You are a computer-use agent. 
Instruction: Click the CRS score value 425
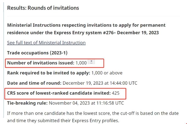click(x=116, y=93)
